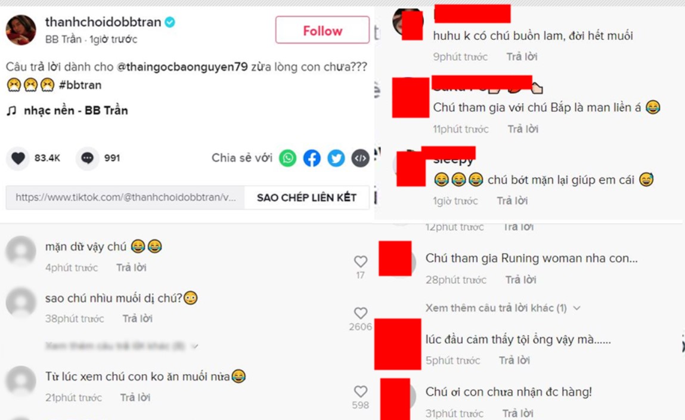Click the heart like icon showing 83.4K
The image size is (685, 420).
[18, 158]
